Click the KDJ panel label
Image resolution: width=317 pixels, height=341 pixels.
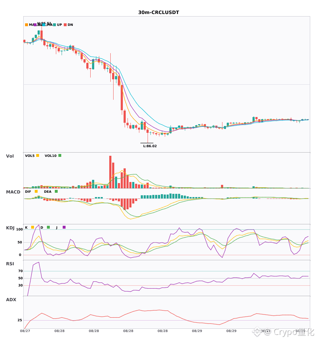10,228
